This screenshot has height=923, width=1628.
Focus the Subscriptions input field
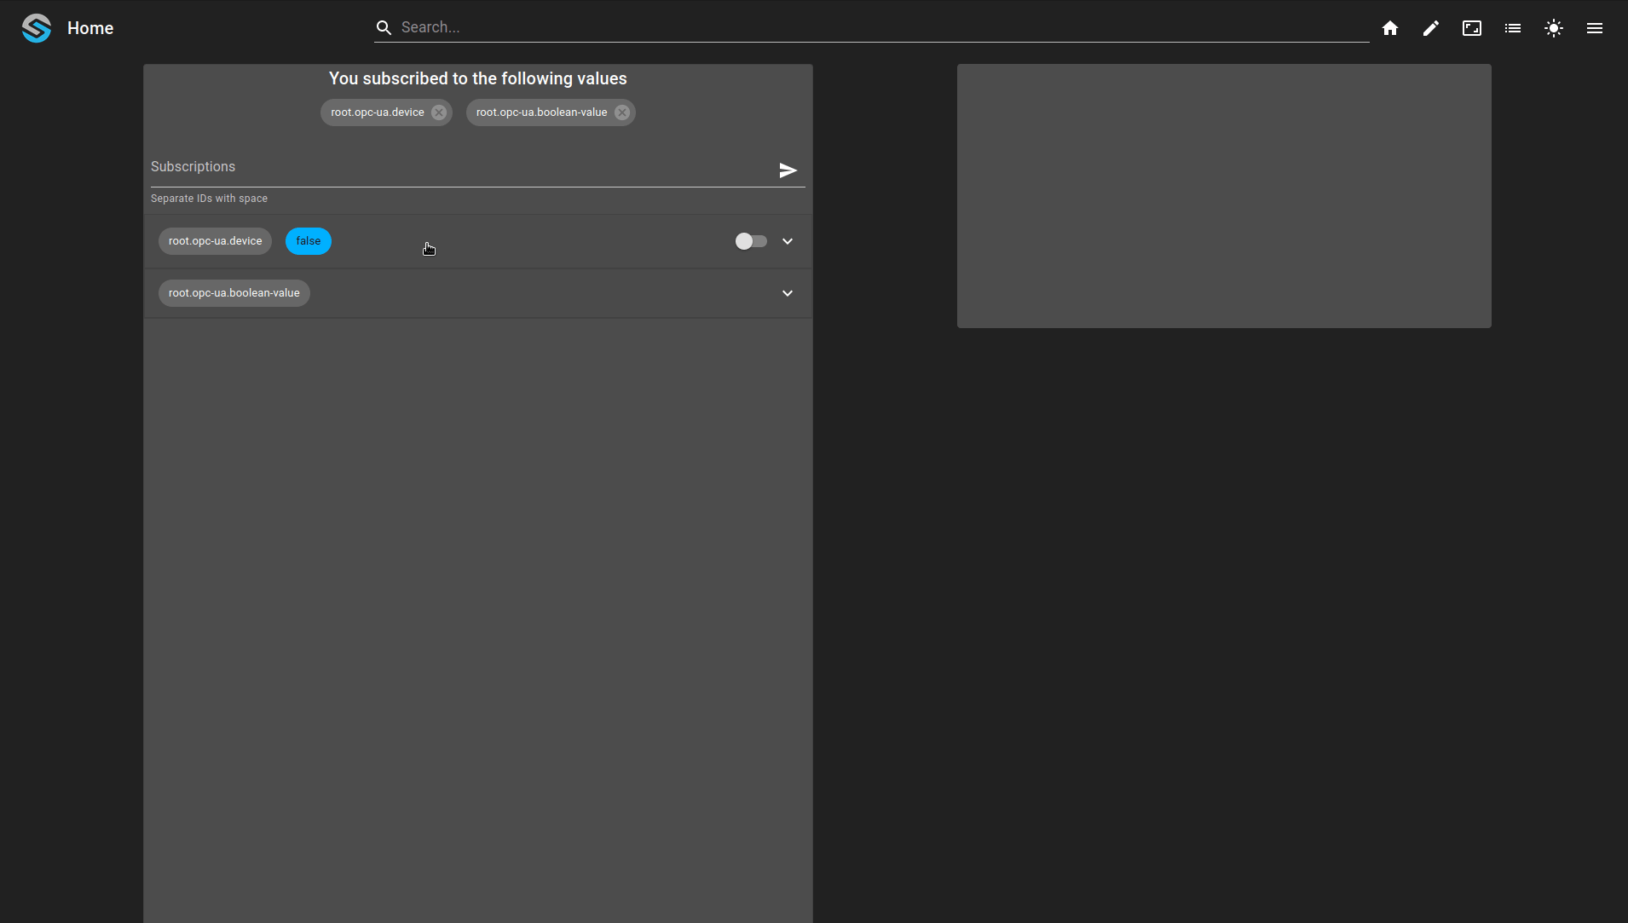(x=460, y=168)
